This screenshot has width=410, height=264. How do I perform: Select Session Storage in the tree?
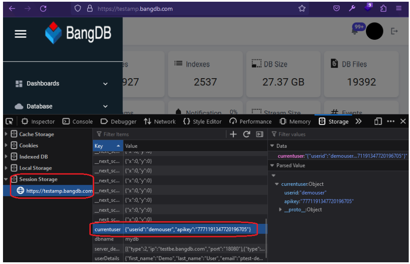pyautogui.click(x=38, y=179)
